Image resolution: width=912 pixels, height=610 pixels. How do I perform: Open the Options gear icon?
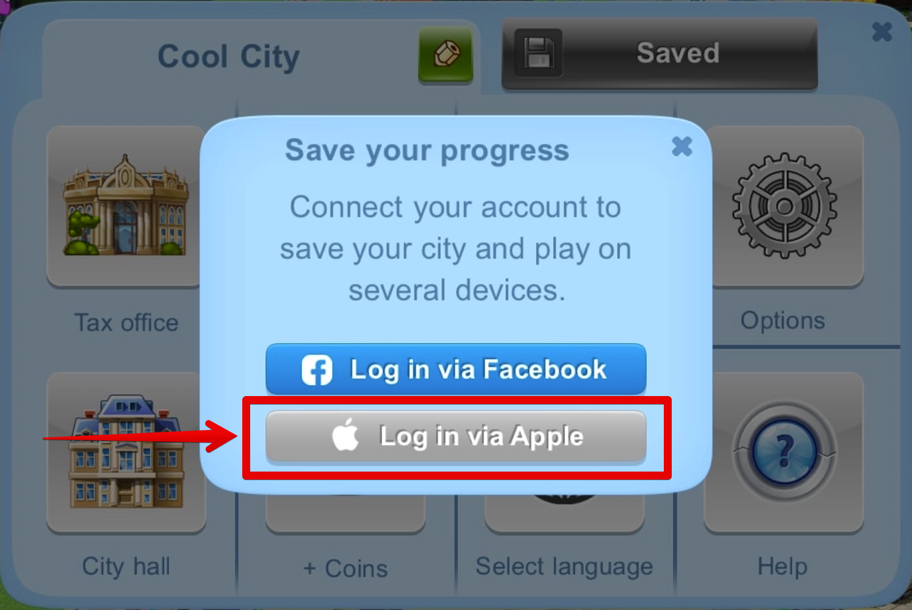coord(784,206)
